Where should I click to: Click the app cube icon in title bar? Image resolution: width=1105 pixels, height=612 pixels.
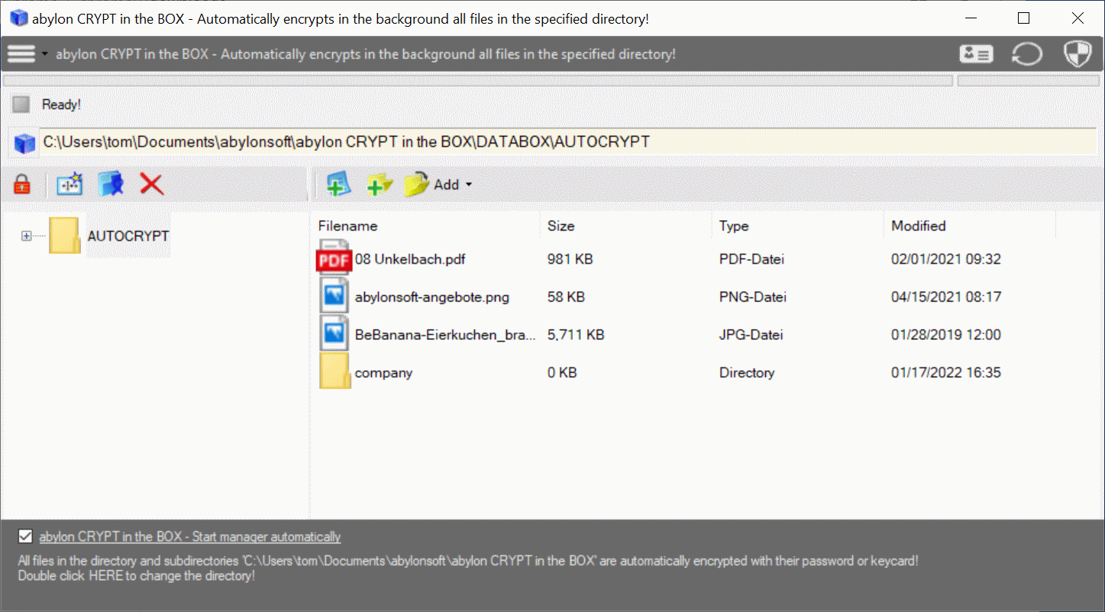[18, 18]
